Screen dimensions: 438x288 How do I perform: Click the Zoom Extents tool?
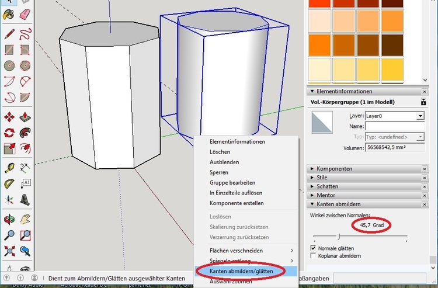[x=9, y=251]
